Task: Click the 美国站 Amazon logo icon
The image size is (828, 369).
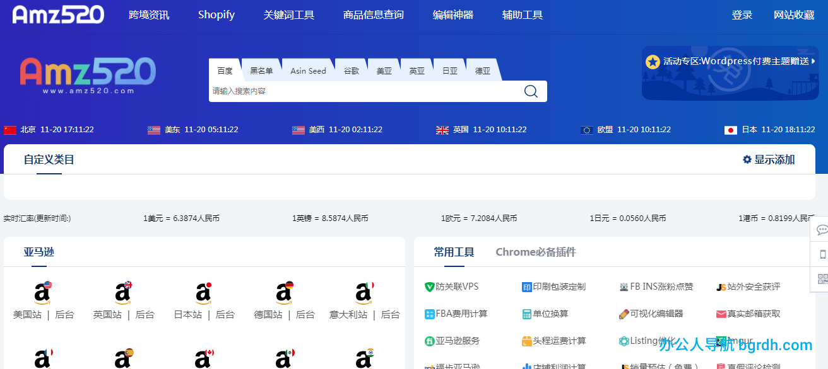Action: (42, 290)
